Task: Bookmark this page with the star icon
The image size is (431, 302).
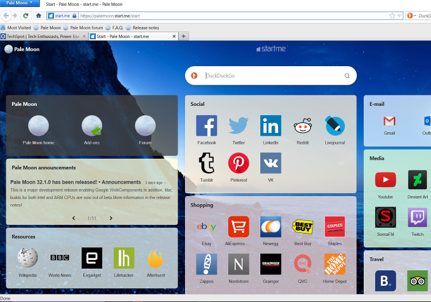Action: tap(392, 16)
